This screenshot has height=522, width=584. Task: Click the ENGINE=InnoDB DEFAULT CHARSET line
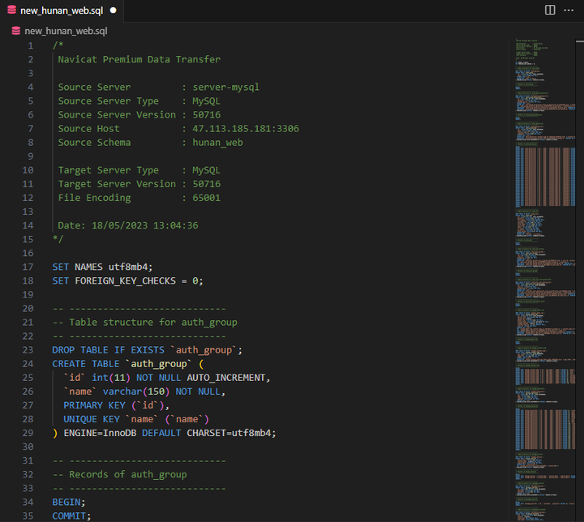point(166,433)
